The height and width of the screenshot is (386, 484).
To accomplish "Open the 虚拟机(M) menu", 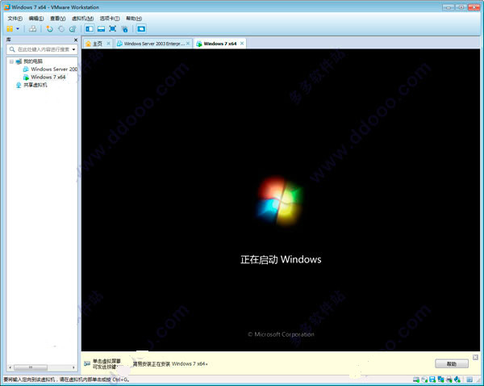I will [82, 19].
